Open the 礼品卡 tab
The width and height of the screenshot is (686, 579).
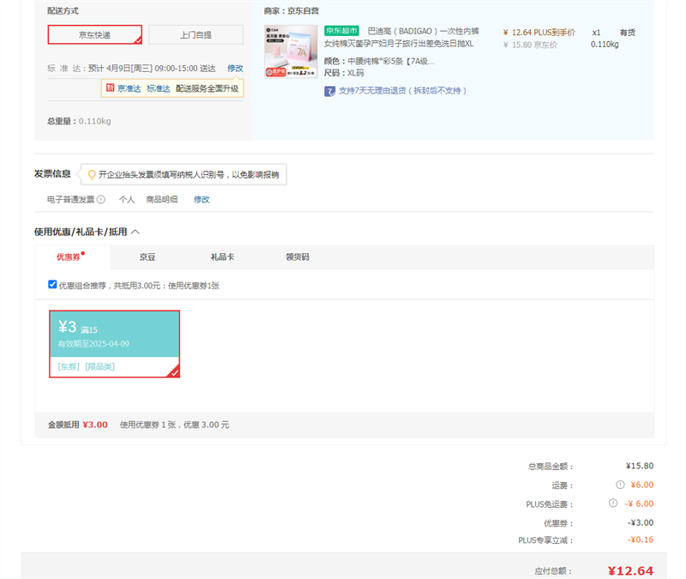tap(222, 256)
